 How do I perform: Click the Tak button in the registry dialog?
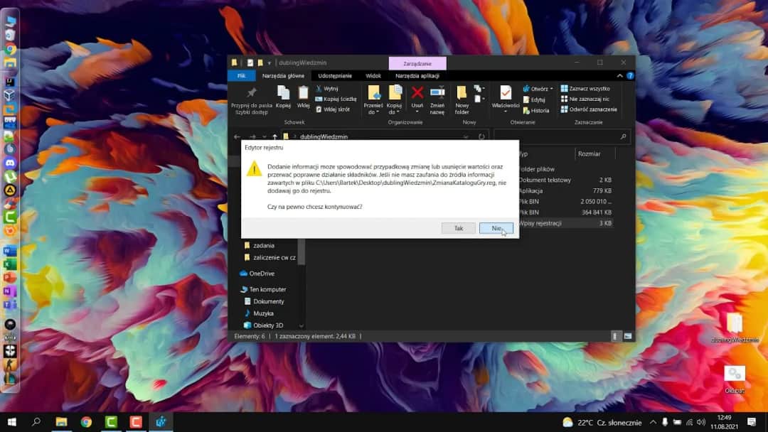(x=458, y=228)
